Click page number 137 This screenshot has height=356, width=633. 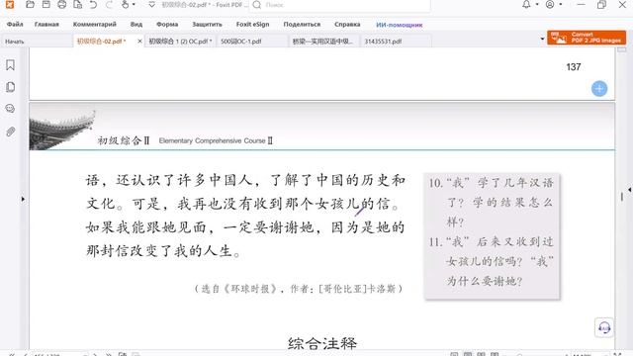tap(574, 67)
